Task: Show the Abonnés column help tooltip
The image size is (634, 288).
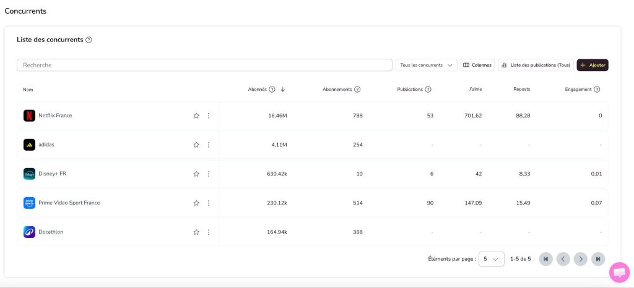Action: click(x=272, y=90)
